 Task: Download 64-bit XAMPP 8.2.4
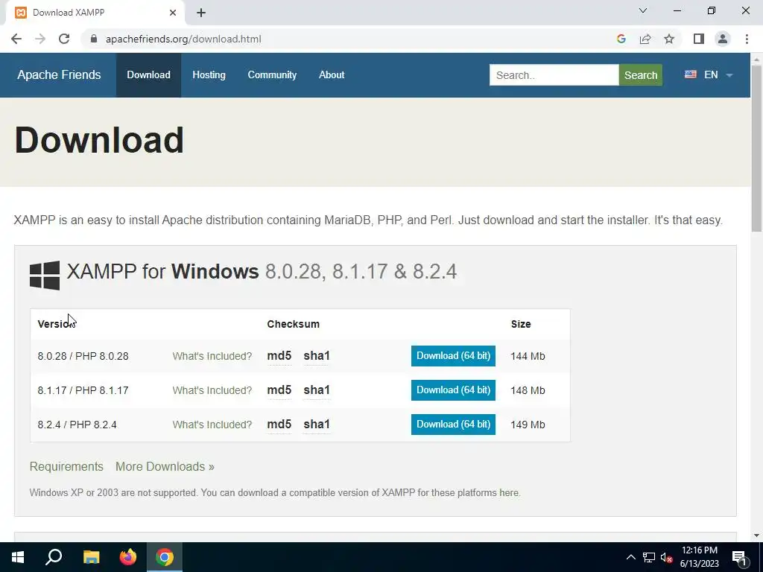pyautogui.click(x=453, y=425)
